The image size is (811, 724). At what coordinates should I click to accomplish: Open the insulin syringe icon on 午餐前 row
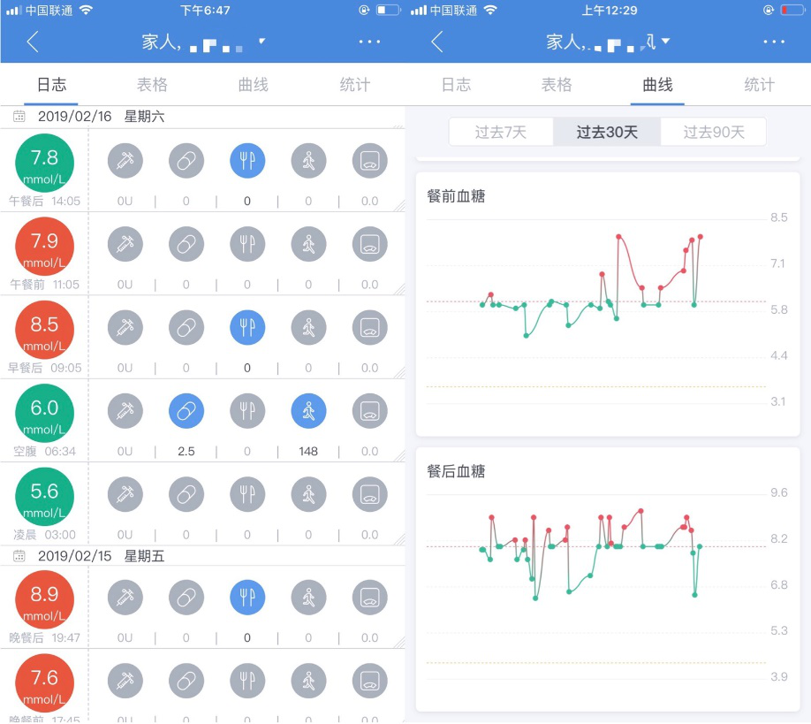[125, 244]
